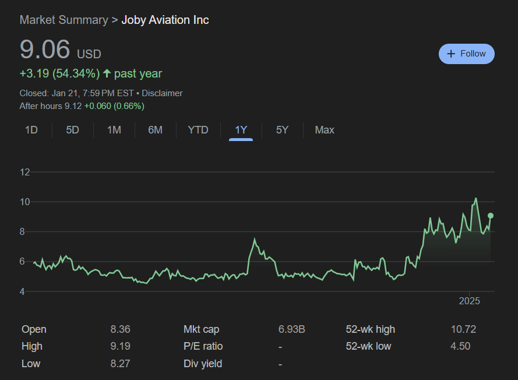Click the P/E ratio label
The height and width of the screenshot is (380, 518).
[x=203, y=346]
